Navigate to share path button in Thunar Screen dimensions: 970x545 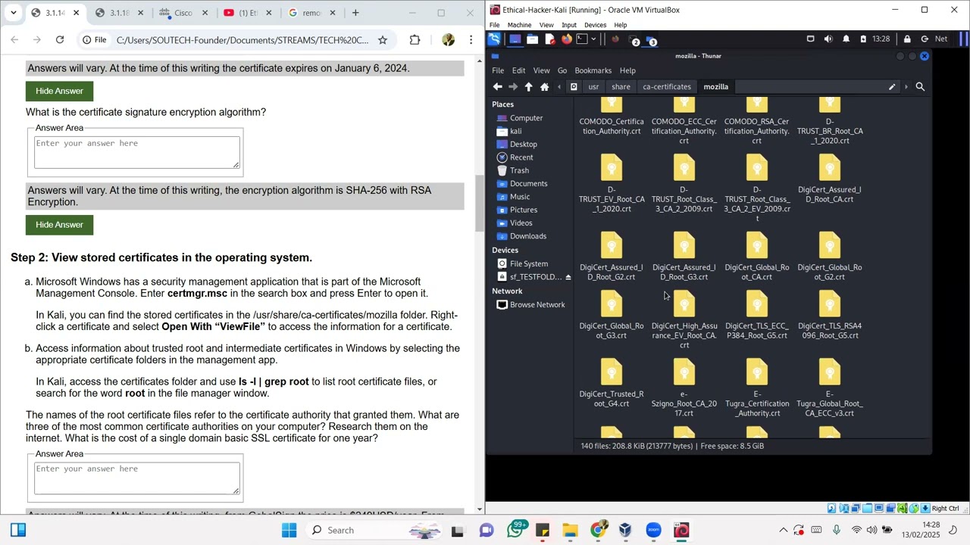[621, 87]
